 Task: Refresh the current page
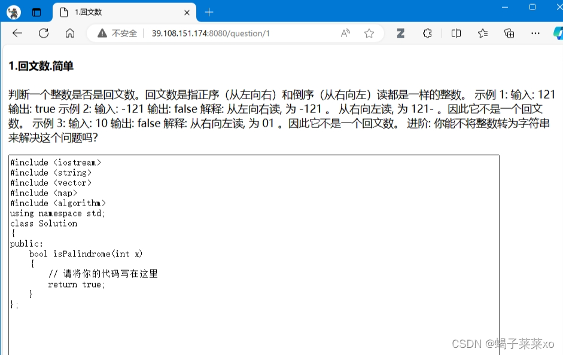pyautogui.click(x=43, y=34)
